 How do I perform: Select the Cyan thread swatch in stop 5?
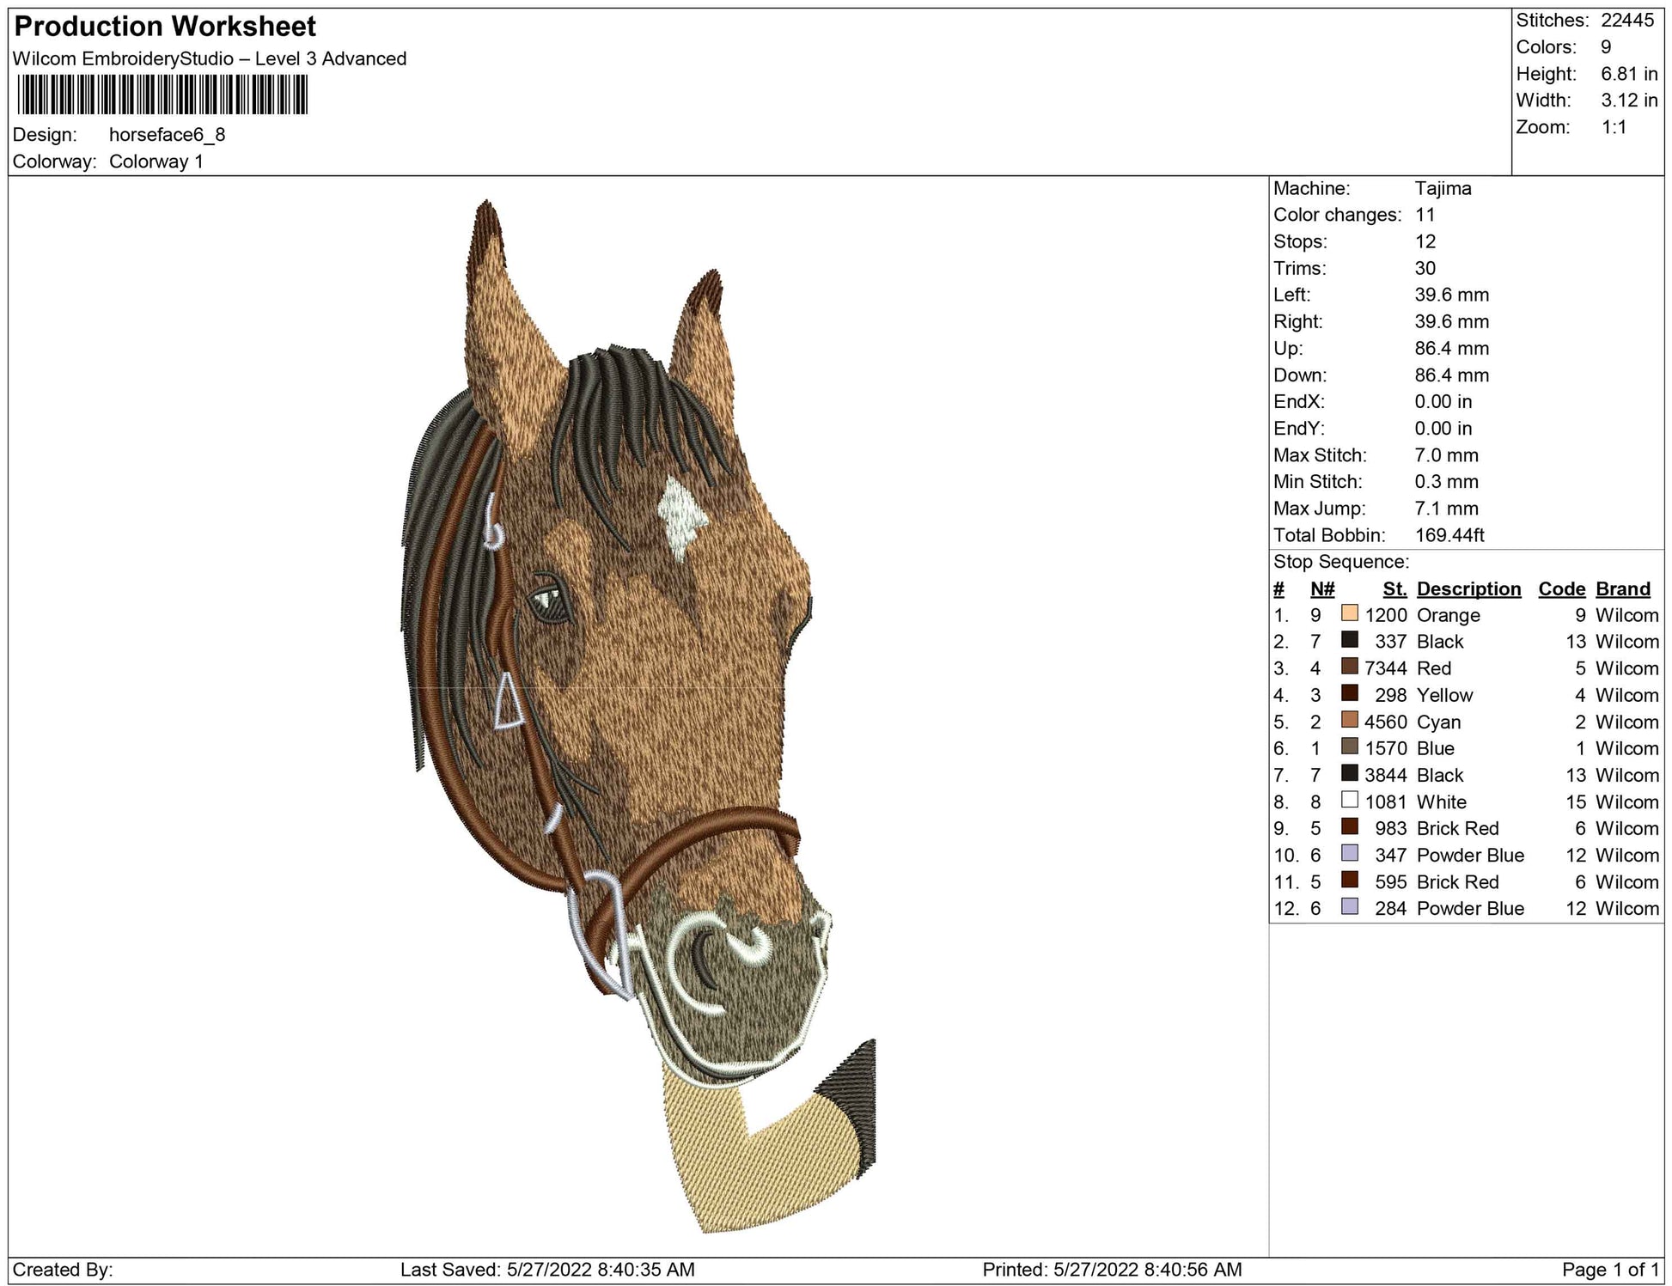1349,721
